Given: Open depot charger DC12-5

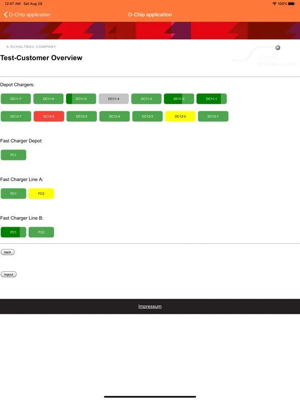Looking at the screenshot, I should (82, 116).
